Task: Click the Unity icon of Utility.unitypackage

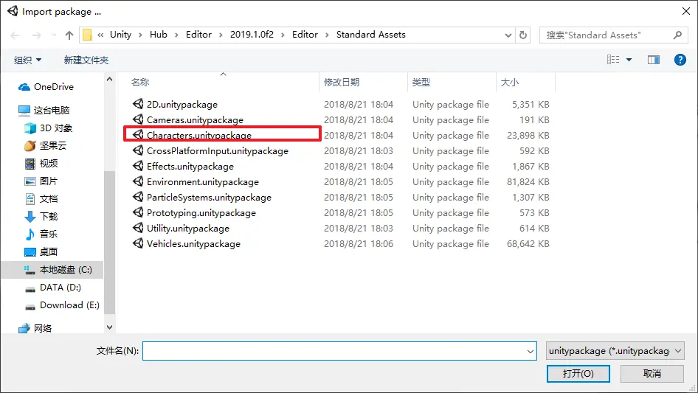Action: point(138,228)
